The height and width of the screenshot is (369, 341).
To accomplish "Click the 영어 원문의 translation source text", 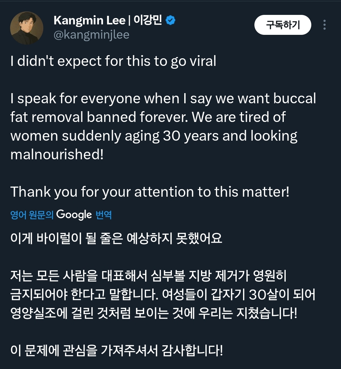I will coord(32,215).
